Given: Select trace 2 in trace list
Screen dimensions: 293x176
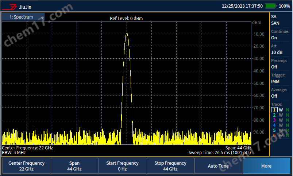Looking at the screenshot, I should point(274,115).
